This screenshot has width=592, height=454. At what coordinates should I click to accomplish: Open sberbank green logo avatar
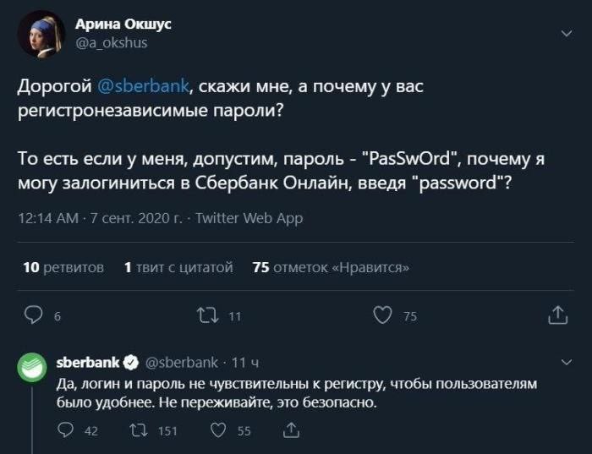point(32,368)
